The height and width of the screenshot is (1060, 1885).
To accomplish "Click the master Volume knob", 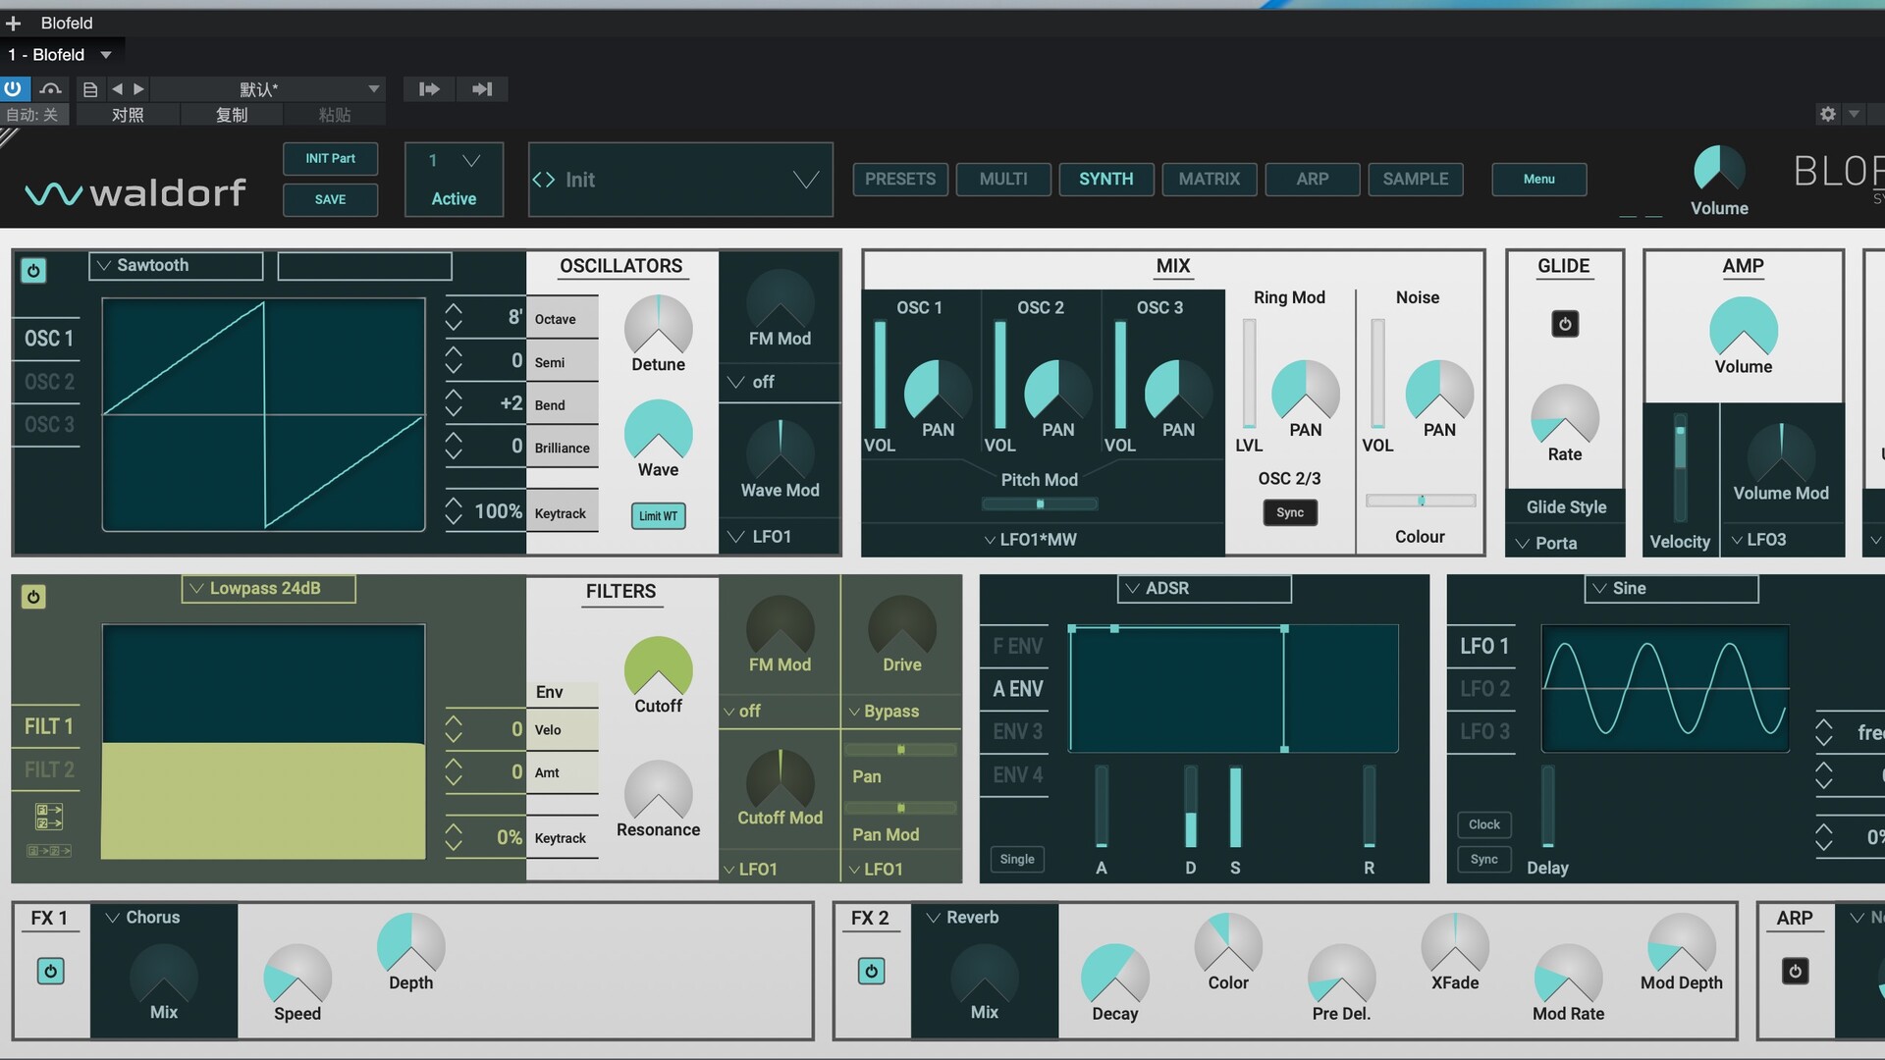I will click(x=1719, y=170).
